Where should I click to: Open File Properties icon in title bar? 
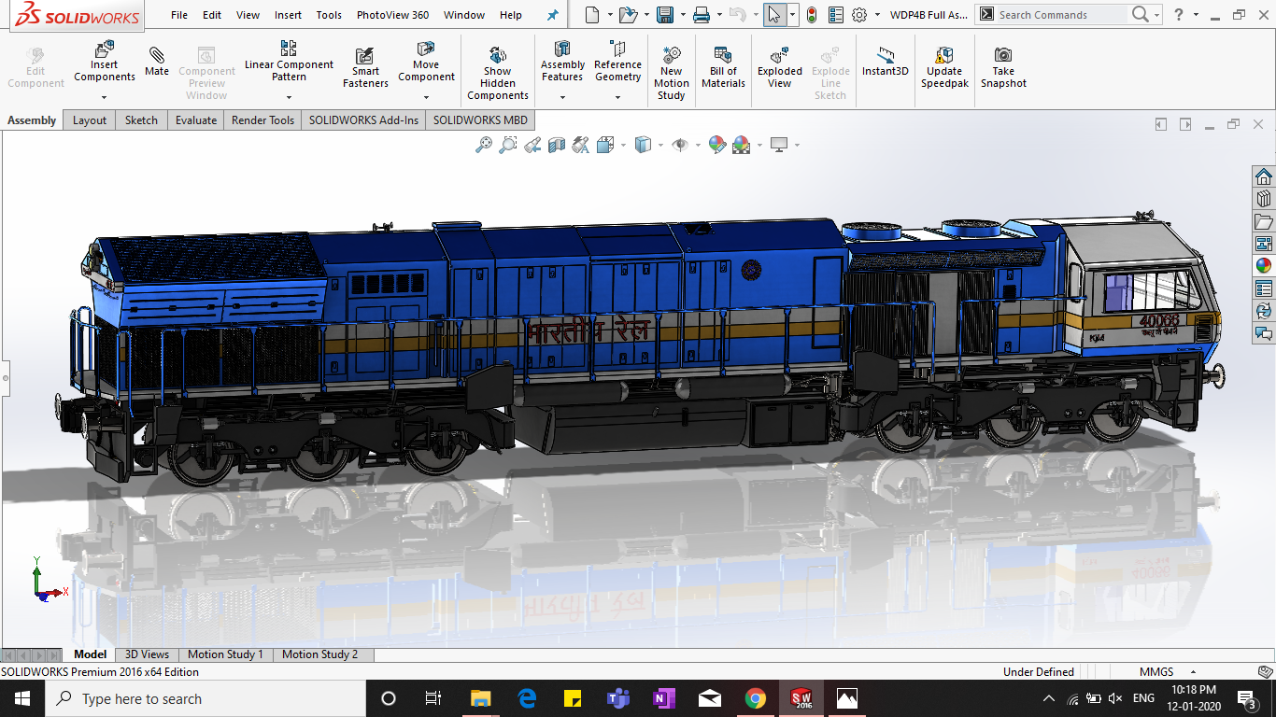tap(835, 15)
